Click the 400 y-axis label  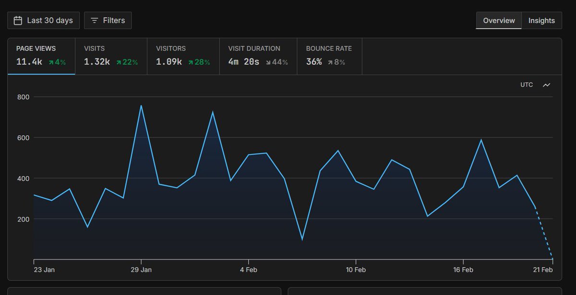point(24,179)
